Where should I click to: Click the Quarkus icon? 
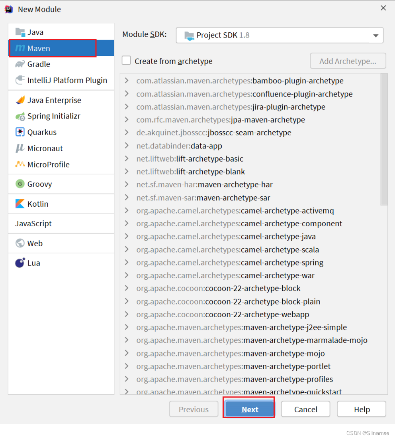click(x=20, y=132)
